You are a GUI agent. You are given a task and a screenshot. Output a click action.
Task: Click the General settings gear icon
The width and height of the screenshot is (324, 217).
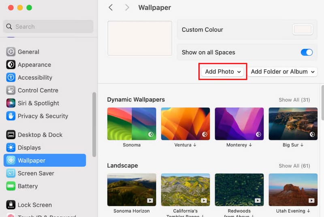pos(11,52)
